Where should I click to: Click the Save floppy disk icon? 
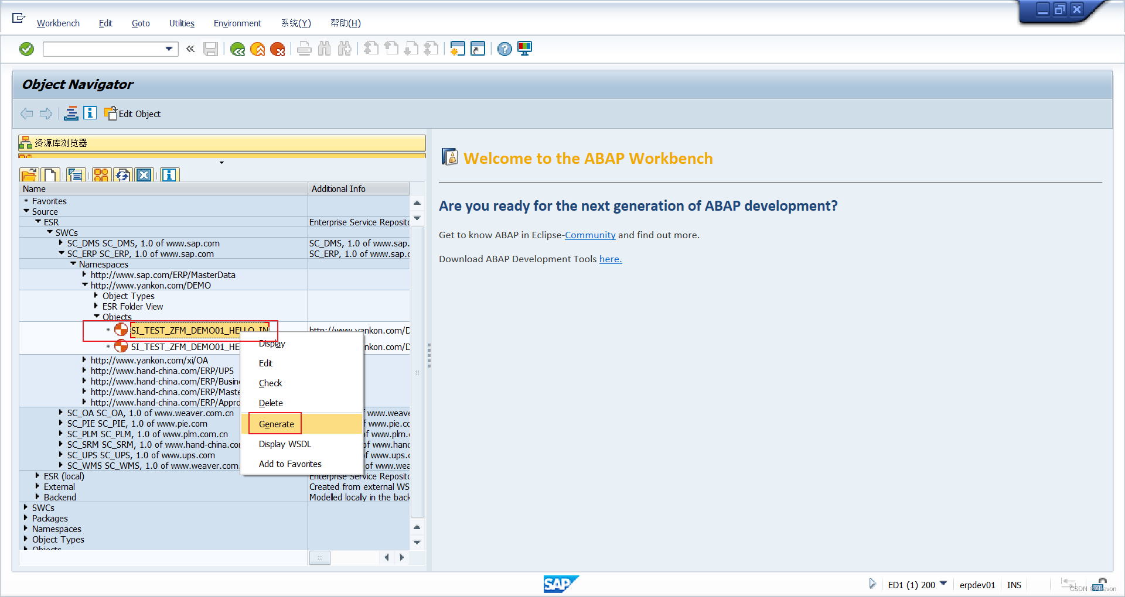point(210,49)
